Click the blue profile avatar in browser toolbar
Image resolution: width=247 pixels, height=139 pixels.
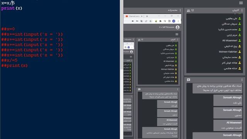[174, 21]
